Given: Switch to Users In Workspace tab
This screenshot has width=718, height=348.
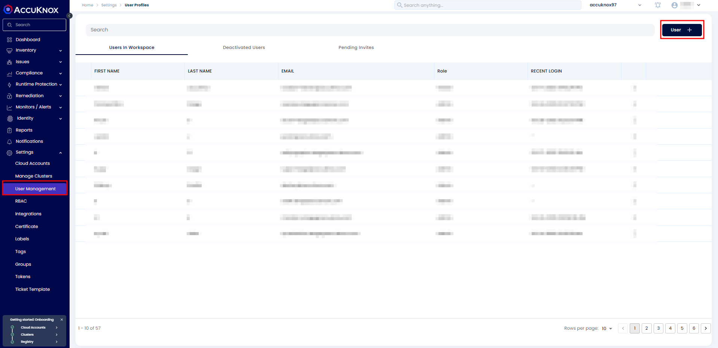Looking at the screenshot, I should (x=132, y=47).
